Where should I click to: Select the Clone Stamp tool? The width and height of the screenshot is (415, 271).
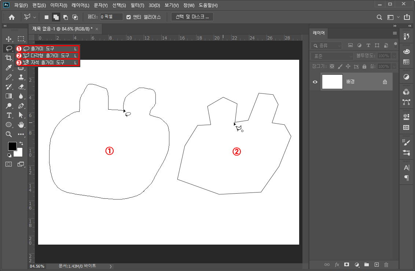tap(21, 77)
